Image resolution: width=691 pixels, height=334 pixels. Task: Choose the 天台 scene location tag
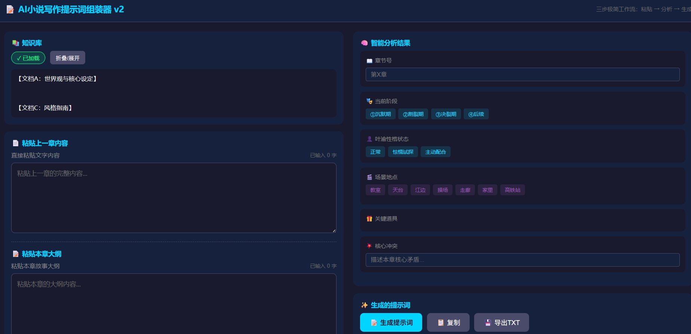[x=397, y=190]
